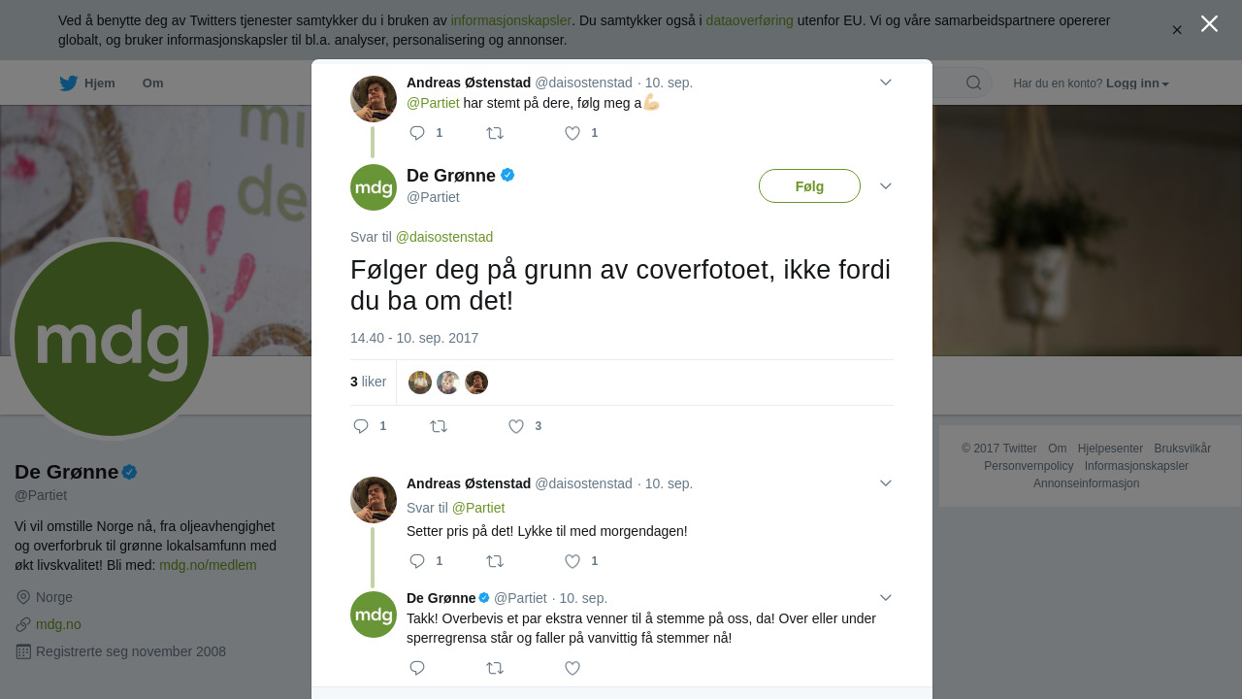
Task: Open options chevron on De Grønne main tweet
Action: tap(886, 185)
